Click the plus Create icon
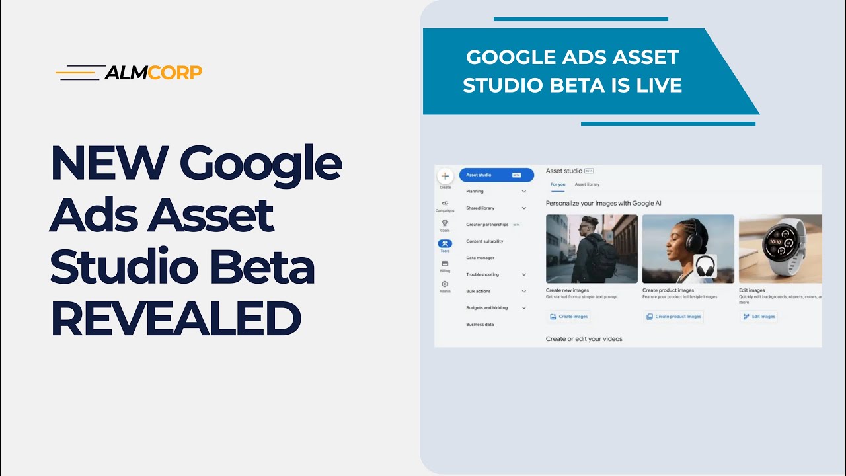This screenshot has width=846, height=476. pyautogui.click(x=445, y=176)
